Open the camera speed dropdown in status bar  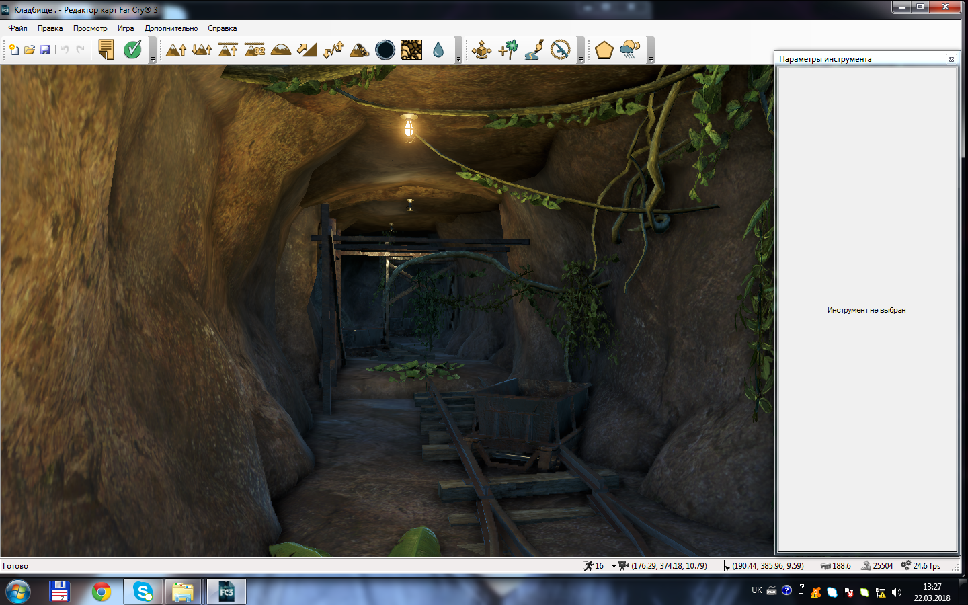(x=614, y=567)
